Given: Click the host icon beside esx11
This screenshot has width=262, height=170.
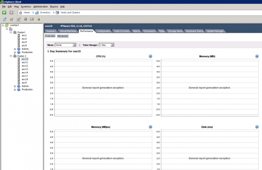Looking at the screenshot, I should tap(19, 63).
